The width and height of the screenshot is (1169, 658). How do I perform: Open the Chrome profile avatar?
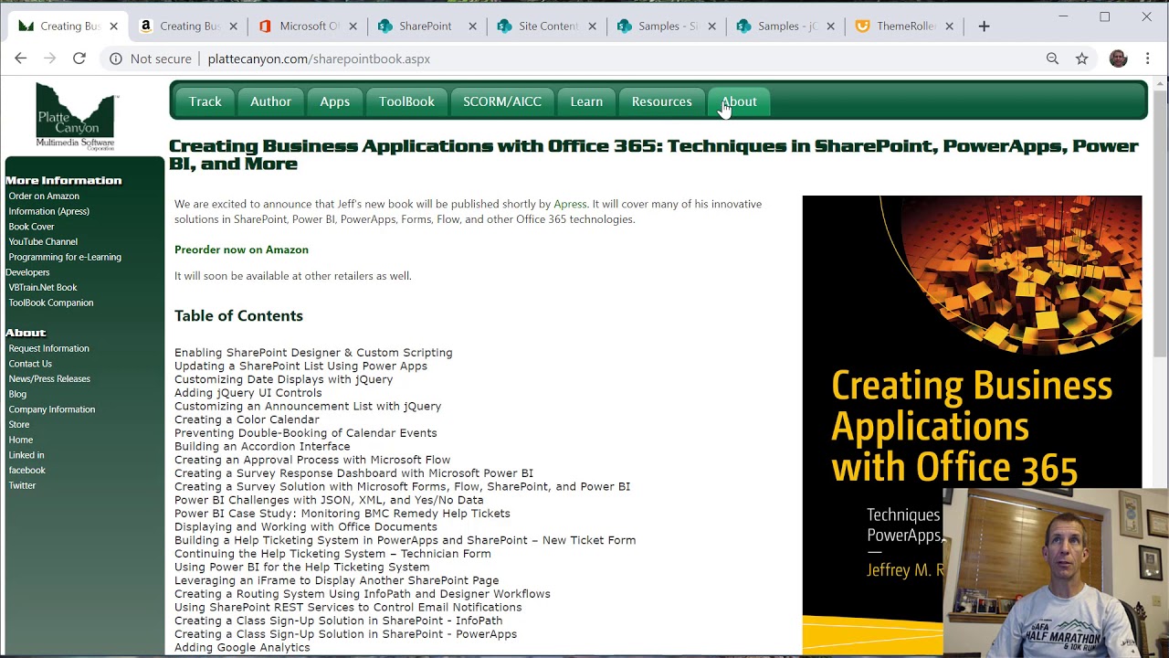pos(1118,58)
